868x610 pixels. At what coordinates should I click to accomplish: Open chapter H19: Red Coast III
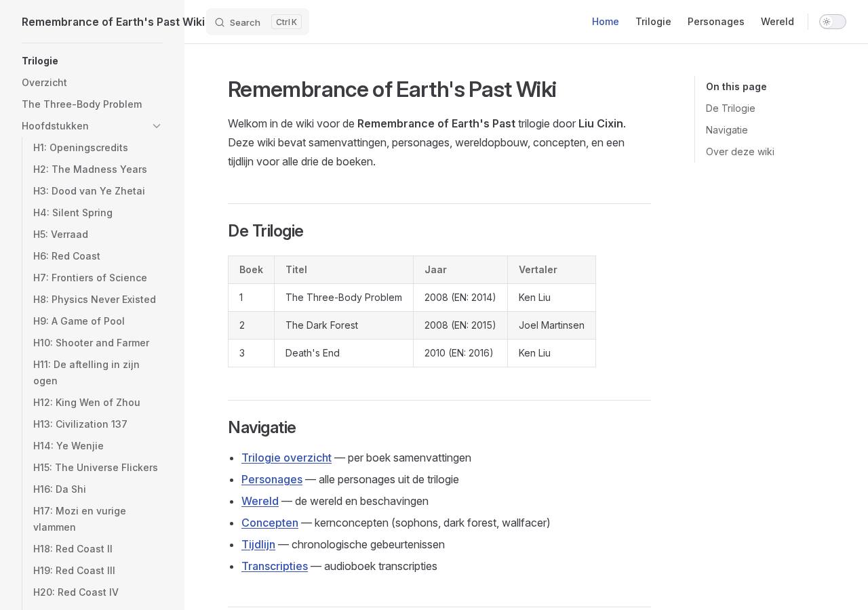coord(74,571)
